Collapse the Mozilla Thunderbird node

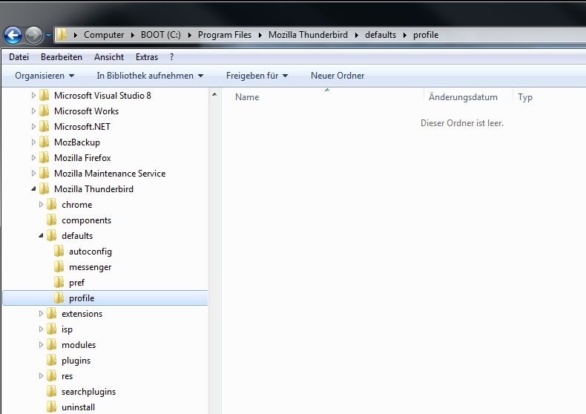click(33, 189)
